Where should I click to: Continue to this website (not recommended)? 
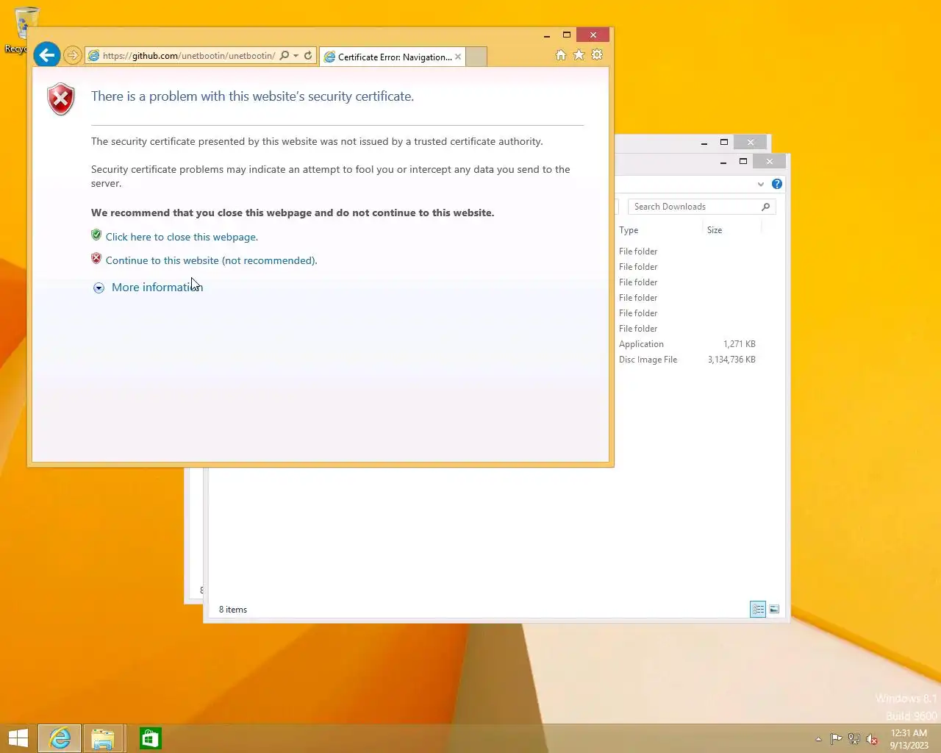(x=212, y=260)
